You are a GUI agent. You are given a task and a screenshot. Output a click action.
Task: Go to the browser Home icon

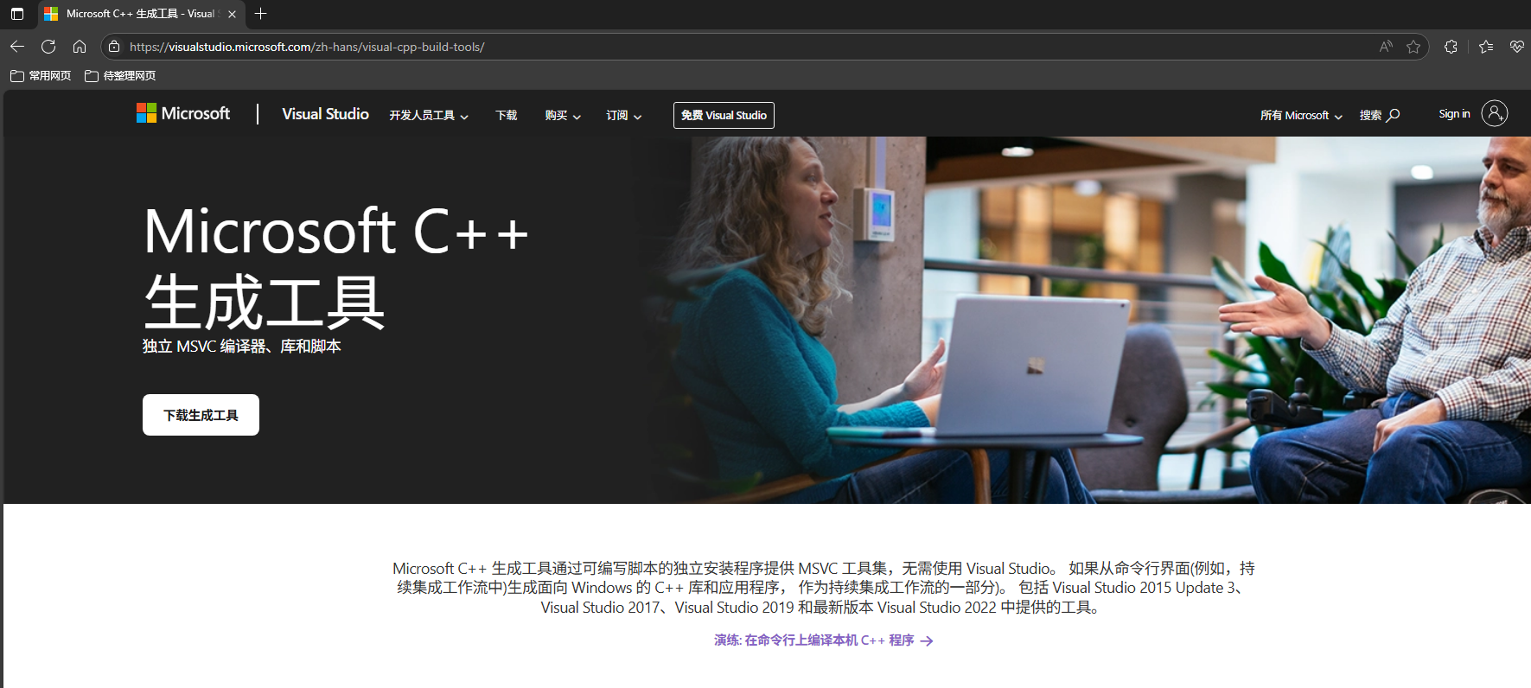(80, 47)
